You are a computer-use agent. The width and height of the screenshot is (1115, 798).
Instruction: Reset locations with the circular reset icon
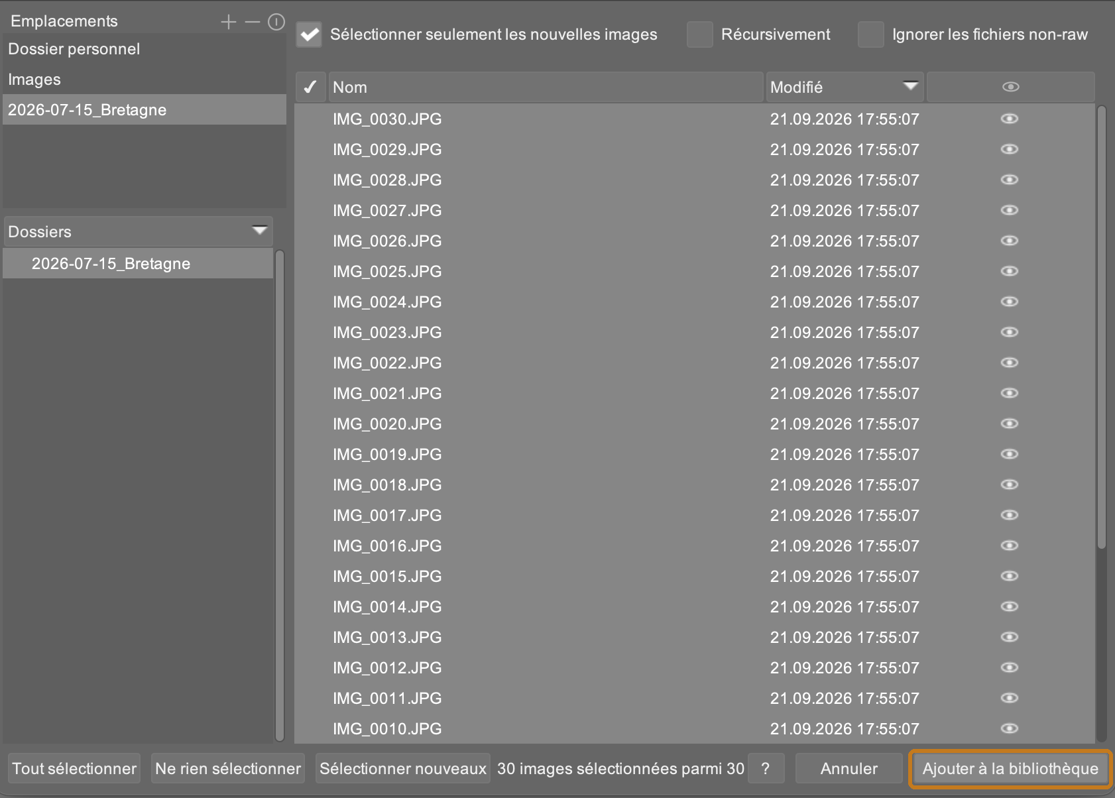[276, 22]
